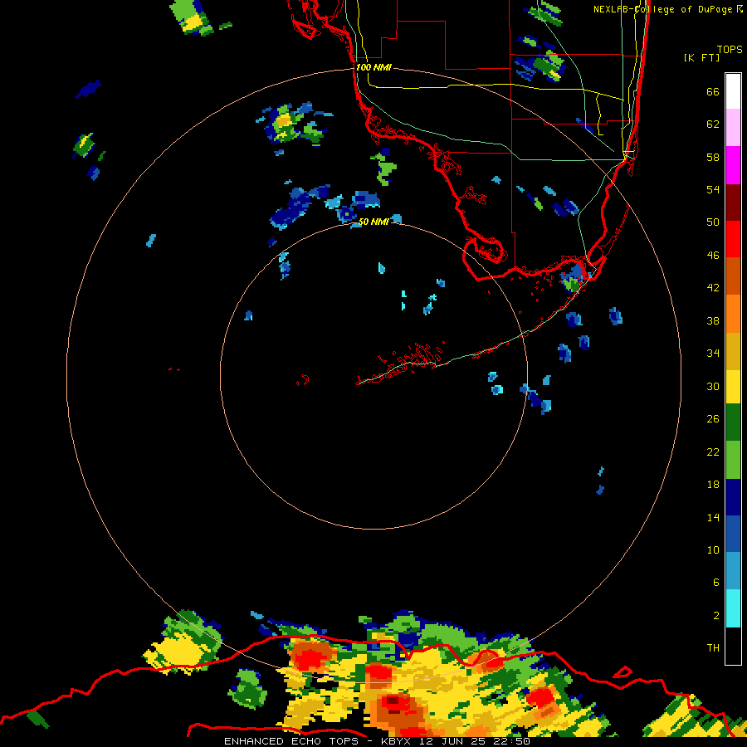Select the bright red legend swatch
Image resolution: width=747 pixels, height=747 pixels.
click(x=733, y=239)
